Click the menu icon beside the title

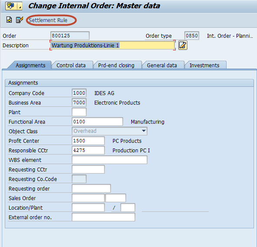11,6
